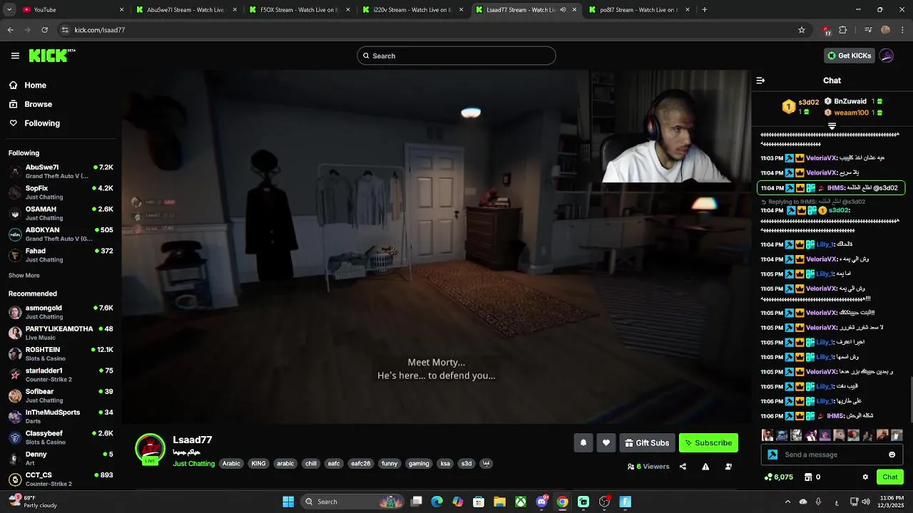Open the taskbar volume control
913x513 pixels.
click(865, 502)
